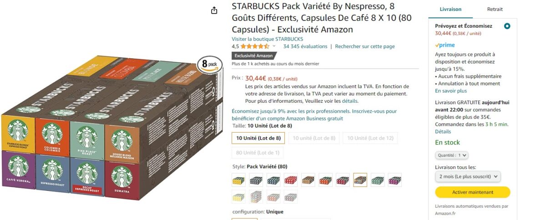
Task: Switch to the Retrait tab
Action: tap(495, 9)
